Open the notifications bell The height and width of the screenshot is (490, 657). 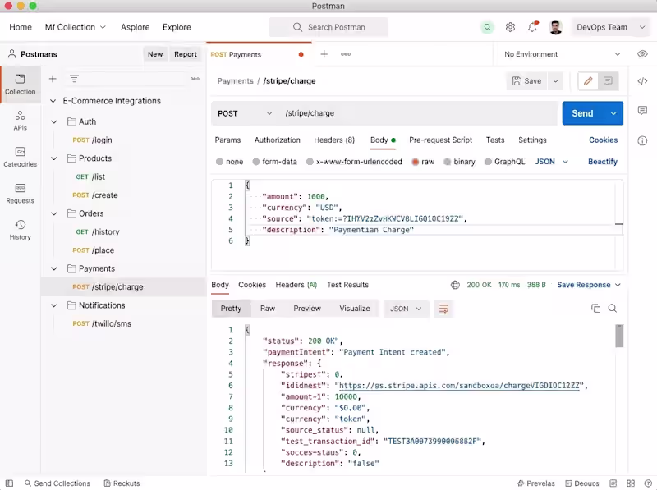[532, 27]
